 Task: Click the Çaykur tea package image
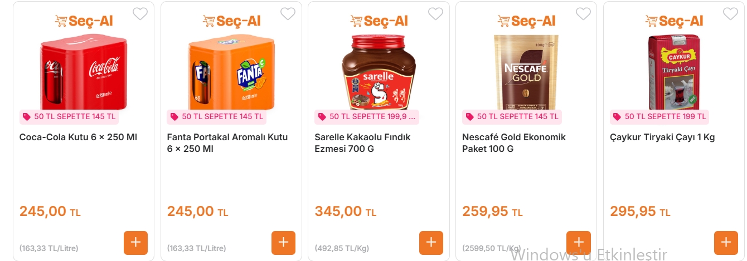[673, 71]
